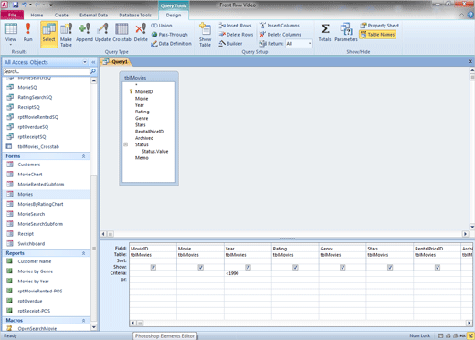Image resolution: width=475 pixels, height=340 pixels.
Task: Switch to the External Data tab
Action: coord(93,15)
